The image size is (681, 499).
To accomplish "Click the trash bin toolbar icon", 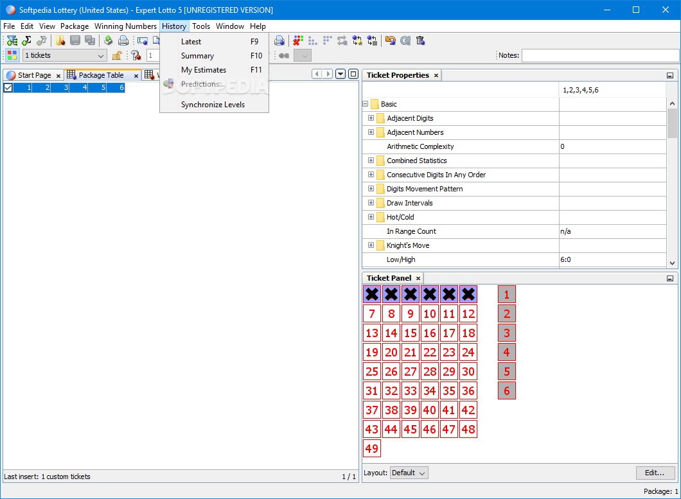I will pyautogui.click(x=420, y=41).
